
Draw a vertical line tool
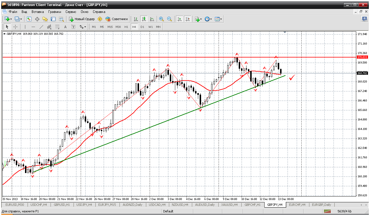[x=25, y=27]
